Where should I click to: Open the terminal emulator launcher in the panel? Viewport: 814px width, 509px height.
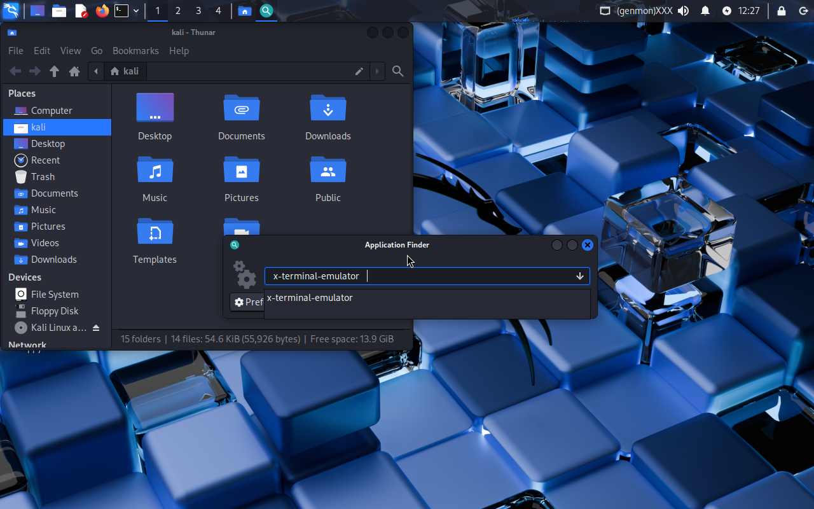(x=121, y=11)
